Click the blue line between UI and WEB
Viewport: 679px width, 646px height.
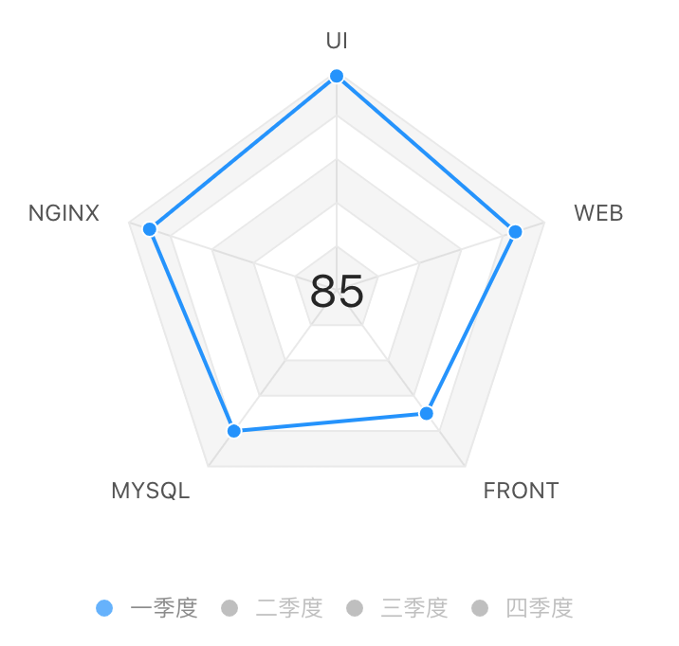tap(426, 154)
